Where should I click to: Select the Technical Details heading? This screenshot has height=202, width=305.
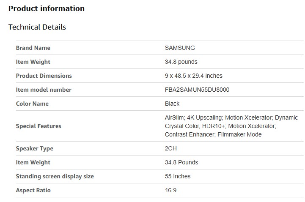click(x=37, y=27)
